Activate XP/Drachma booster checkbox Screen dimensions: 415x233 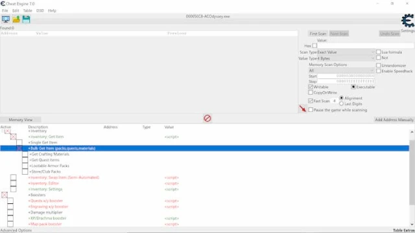(10, 218)
